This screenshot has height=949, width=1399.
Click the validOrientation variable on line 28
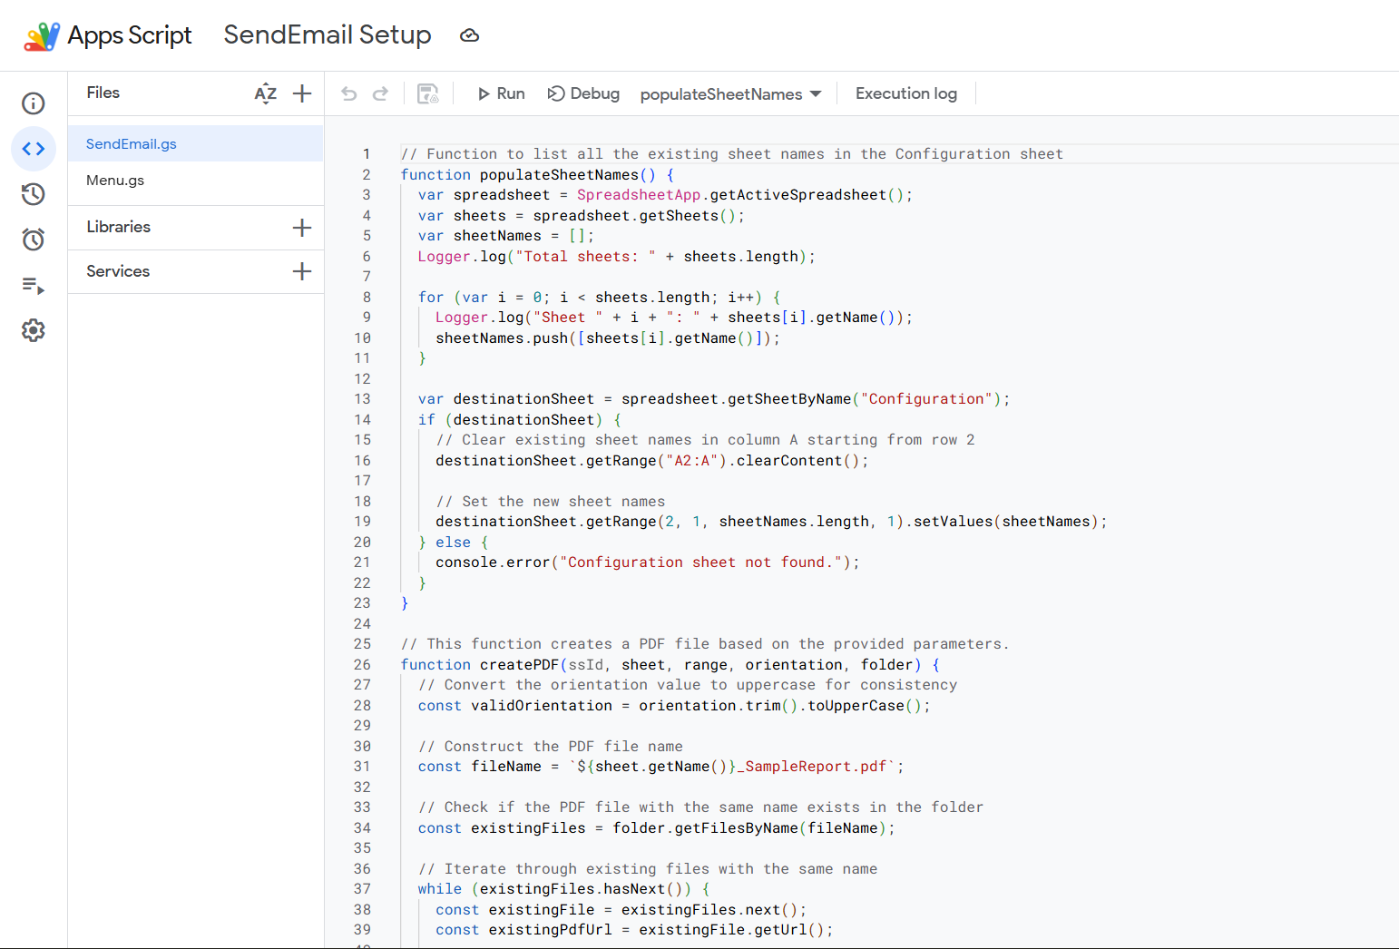point(542,706)
